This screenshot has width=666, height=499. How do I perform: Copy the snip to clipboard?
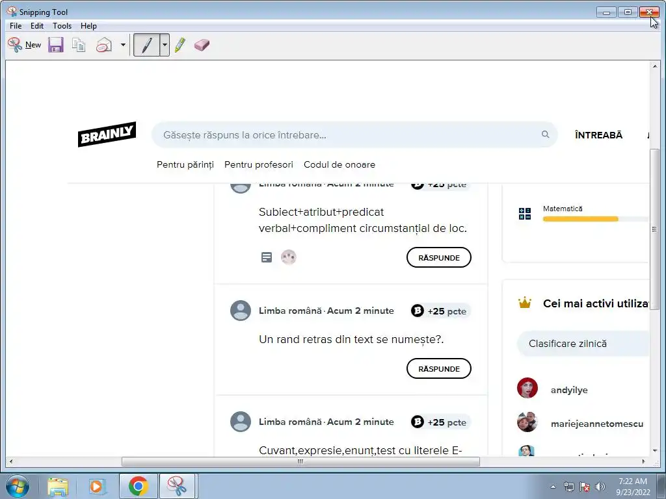point(79,45)
